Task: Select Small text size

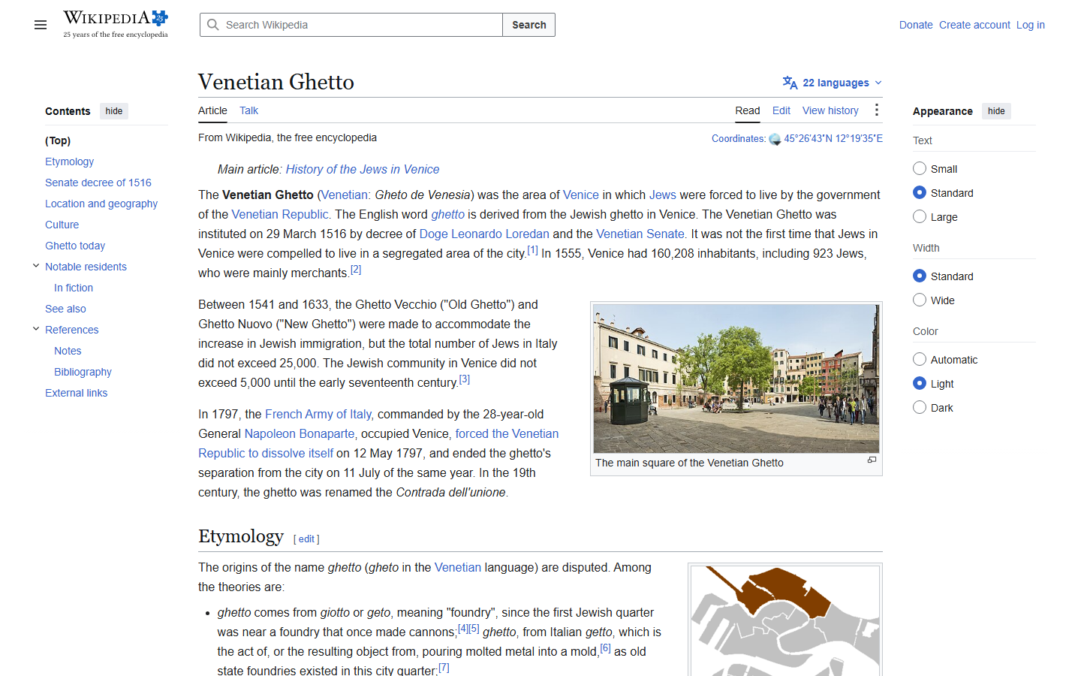Action: click(x=920, y=169)
